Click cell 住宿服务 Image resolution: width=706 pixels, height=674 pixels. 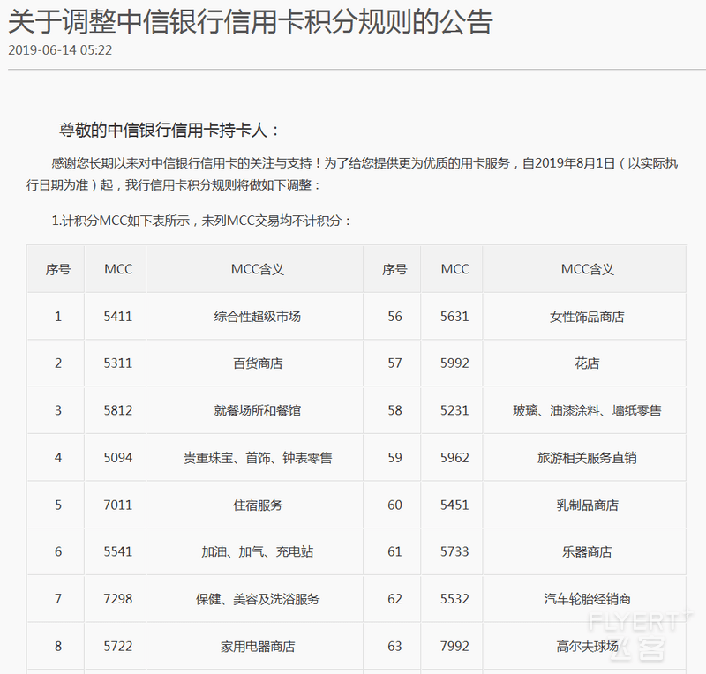(258, 505)
